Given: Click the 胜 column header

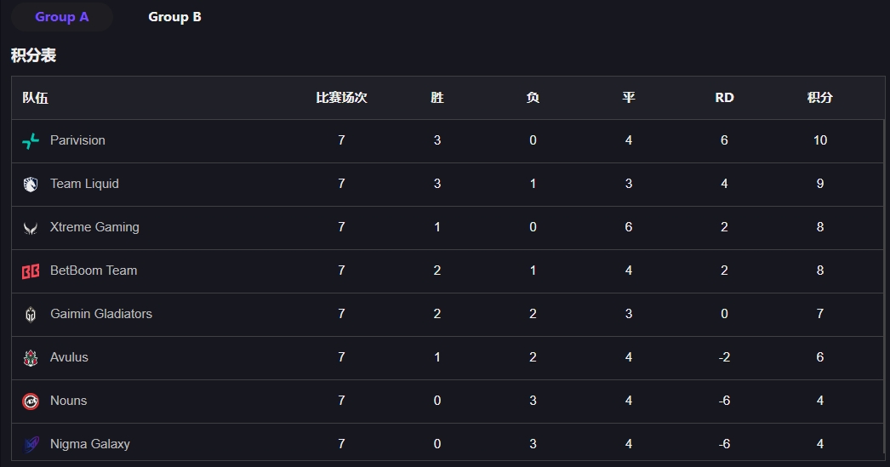Looking at the screenshot, I should click(437, 98).
